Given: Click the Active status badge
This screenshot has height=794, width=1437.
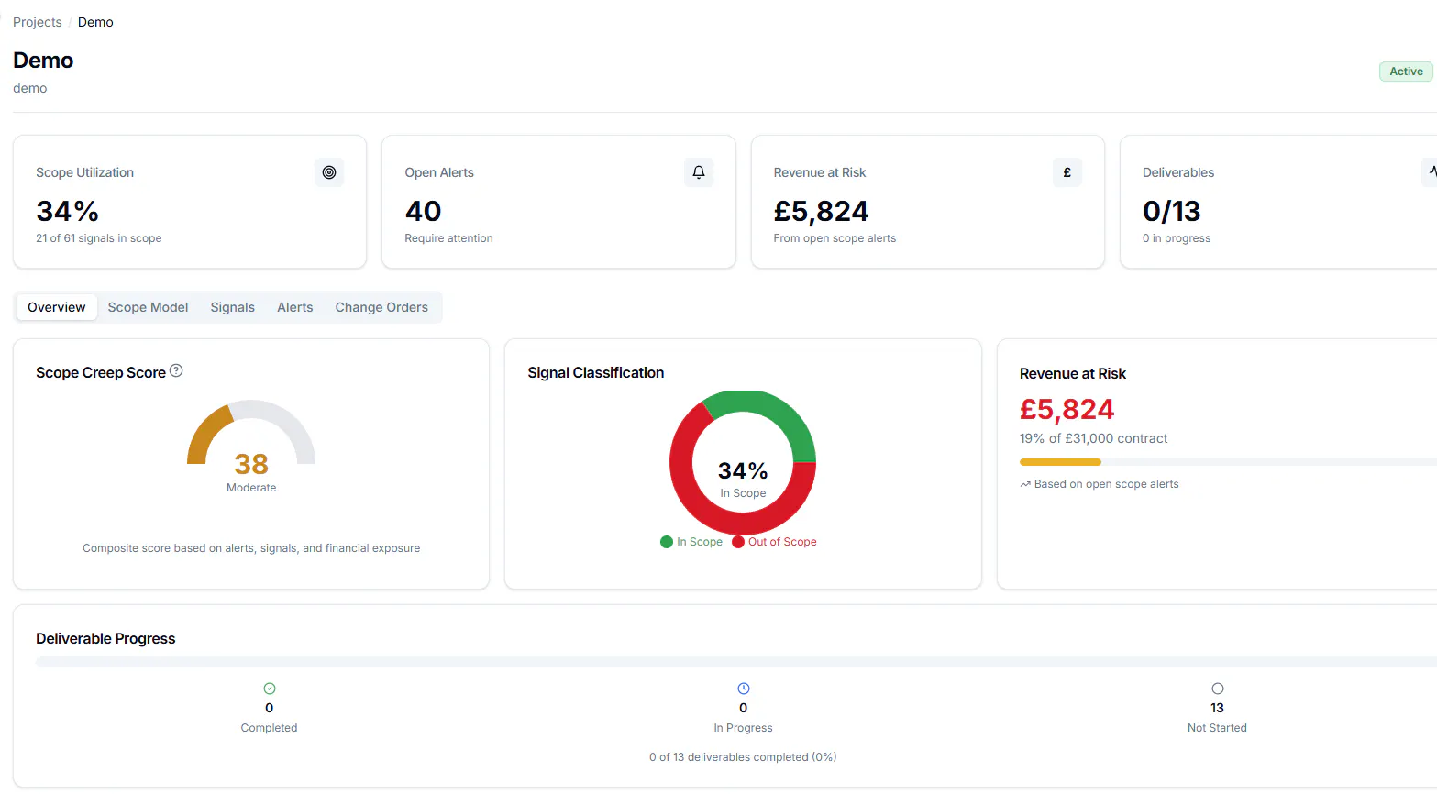Looking at the screenshot, I should point(1406,72).
